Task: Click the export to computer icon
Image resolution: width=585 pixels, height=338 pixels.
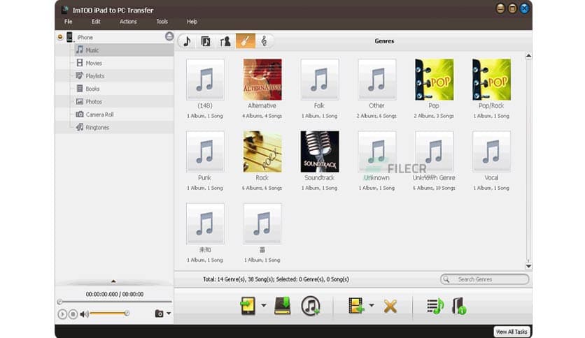Action: point(283,306)
